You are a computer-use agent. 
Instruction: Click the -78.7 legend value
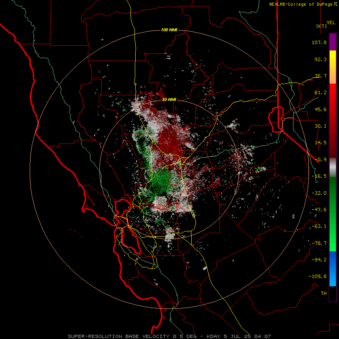(x=319, y=243)
